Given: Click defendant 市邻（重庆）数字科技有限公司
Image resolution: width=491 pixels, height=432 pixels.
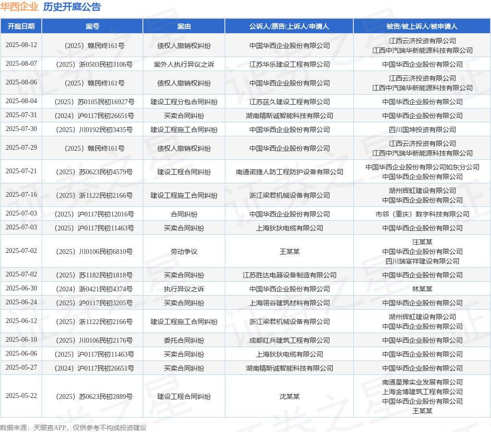Looking at the screenshot, I should 422,214.
